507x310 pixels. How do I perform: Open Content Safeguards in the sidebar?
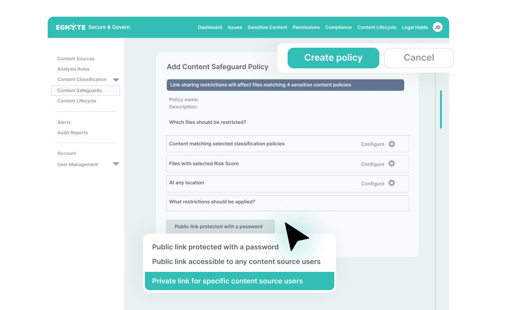pyautogui.click(x=85, y=91)
